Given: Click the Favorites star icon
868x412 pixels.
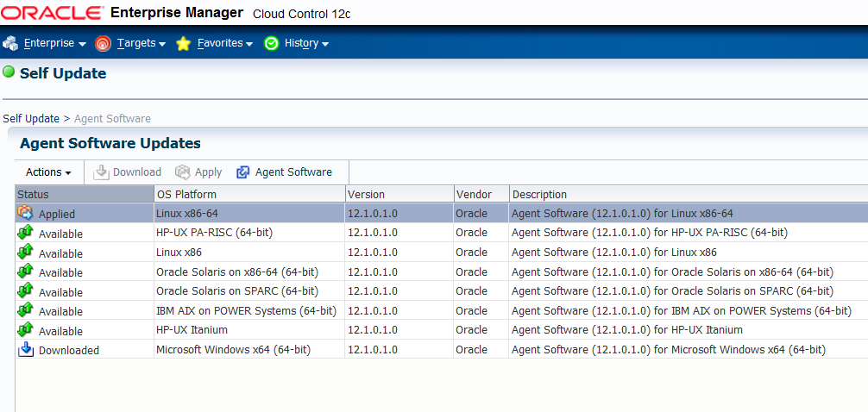Looking at the screenshot, I should [x=183, y=44].
